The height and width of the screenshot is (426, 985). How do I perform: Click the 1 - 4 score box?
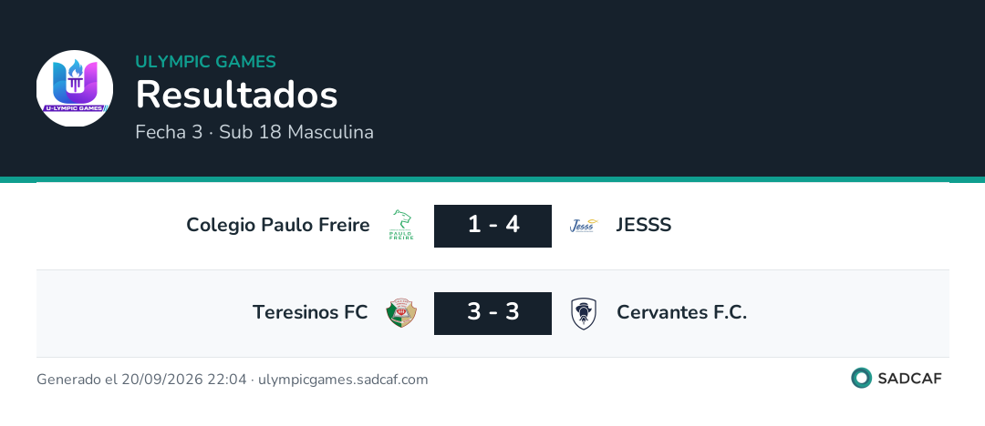tap(493, 226)
